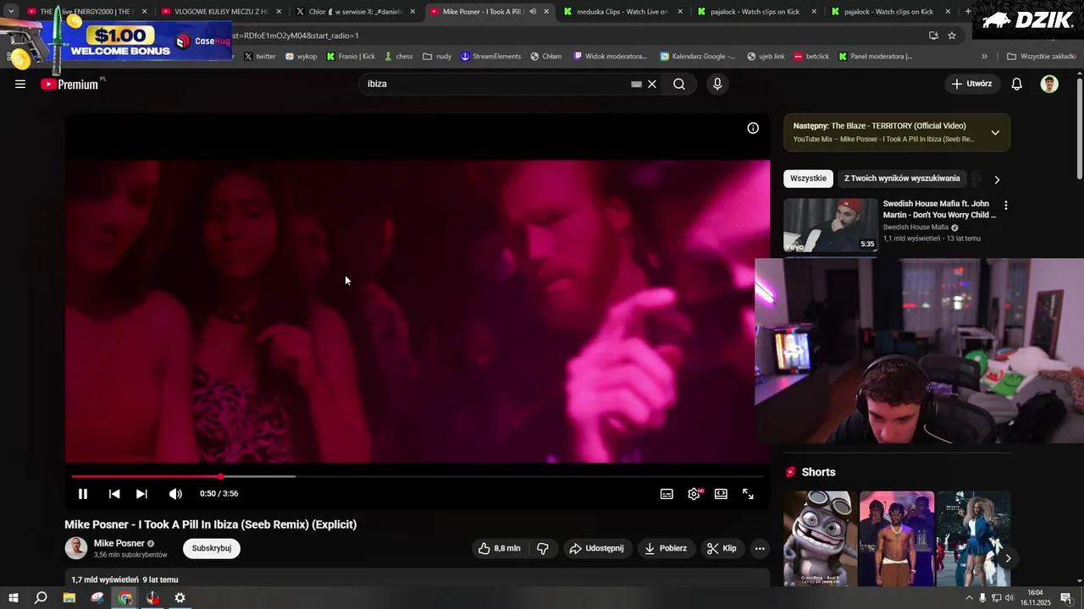Click the 'Subskrybuj' subscribe button
This screenshot has width=1084, height=609.
212,548
